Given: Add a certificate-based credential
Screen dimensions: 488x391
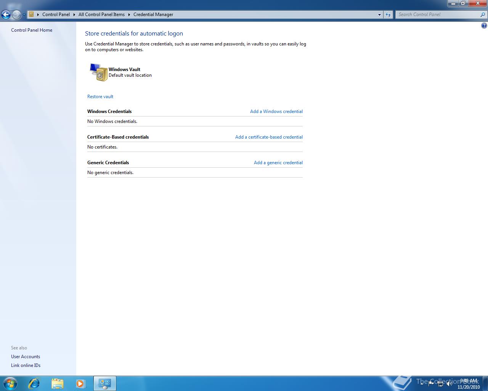Looking at the screenshot, I should click(269, 137).
